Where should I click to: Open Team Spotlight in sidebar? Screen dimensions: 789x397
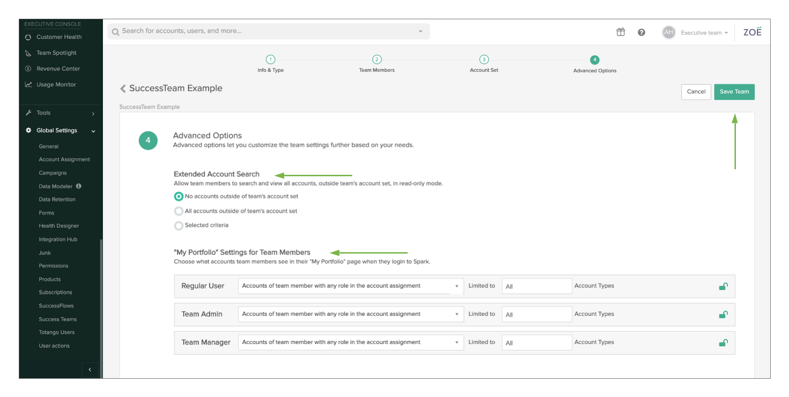[56, 53]
